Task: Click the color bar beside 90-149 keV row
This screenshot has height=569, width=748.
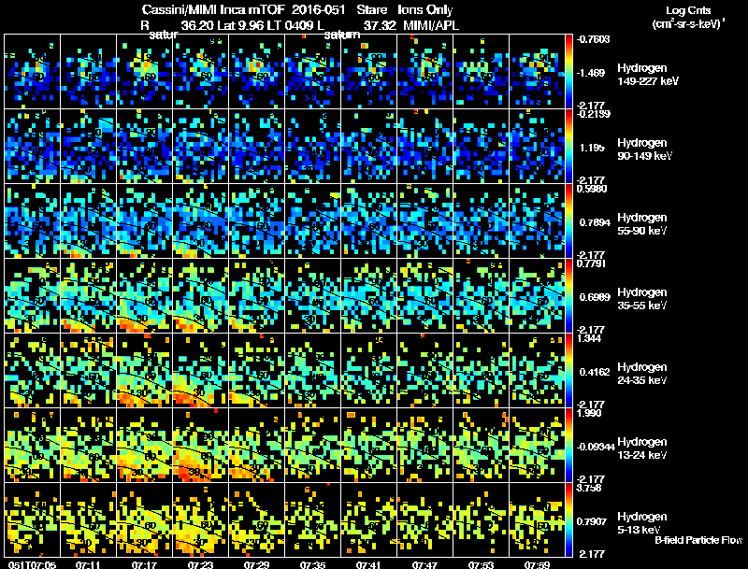Action: tap(568, 147)
